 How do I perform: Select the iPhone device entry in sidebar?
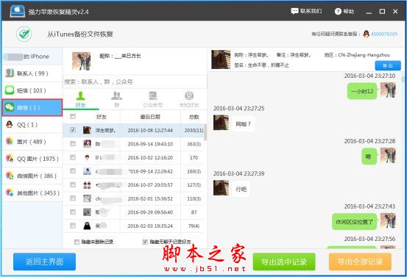pos(32,57)
